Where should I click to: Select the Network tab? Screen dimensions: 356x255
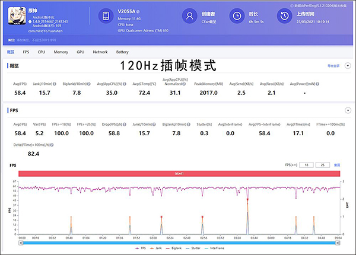(x=100, y=52)
